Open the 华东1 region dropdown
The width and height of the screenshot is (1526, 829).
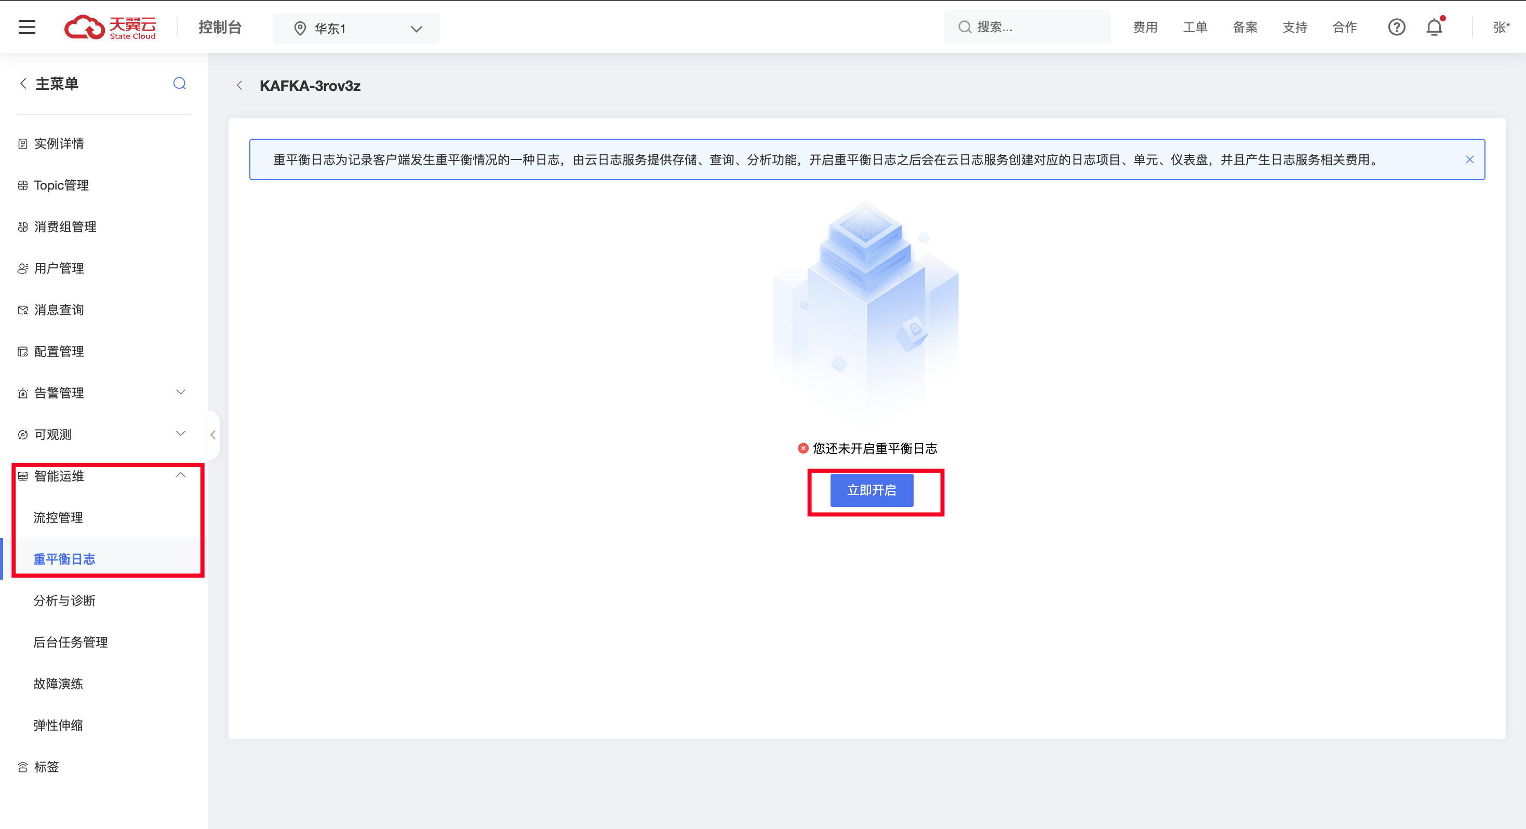pyautogui.click(x=356, y=29)
